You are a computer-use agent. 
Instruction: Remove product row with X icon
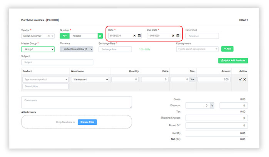[245, 79]
